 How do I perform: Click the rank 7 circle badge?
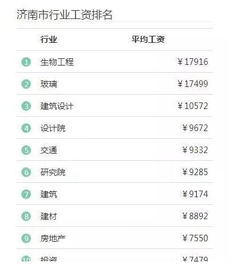[x=26, y=194]
